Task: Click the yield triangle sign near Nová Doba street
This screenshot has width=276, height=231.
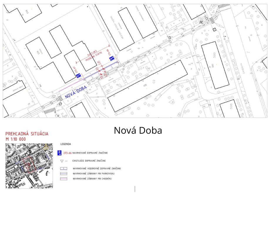Action: click(53, 96)
